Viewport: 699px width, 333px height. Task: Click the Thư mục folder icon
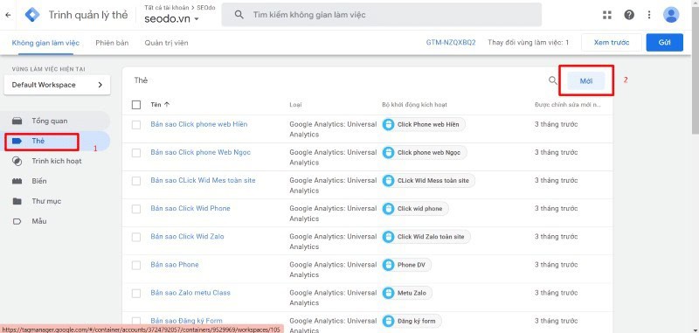tap(17, 201)
